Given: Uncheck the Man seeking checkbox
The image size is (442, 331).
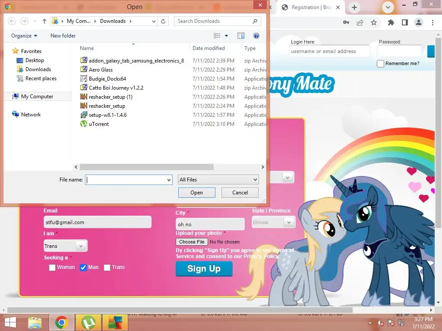Looking at the screenshot, I should click(x=83, y=267).
